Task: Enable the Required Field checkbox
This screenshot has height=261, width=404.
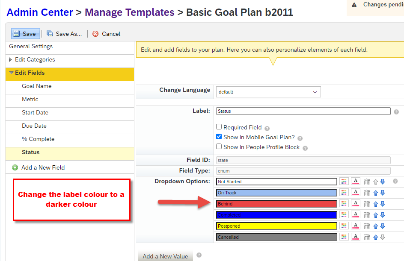Action: [x=219, y=127]
